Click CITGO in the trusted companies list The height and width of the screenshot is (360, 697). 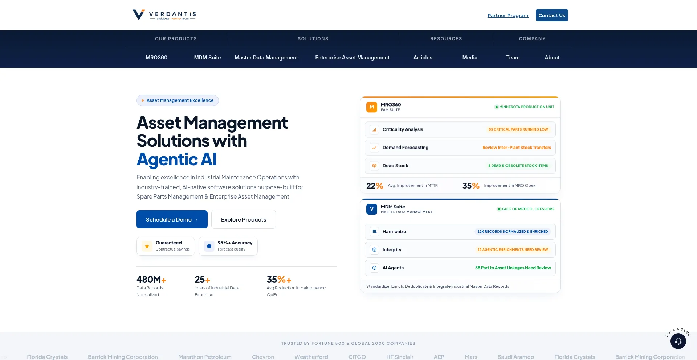[357, 357]
